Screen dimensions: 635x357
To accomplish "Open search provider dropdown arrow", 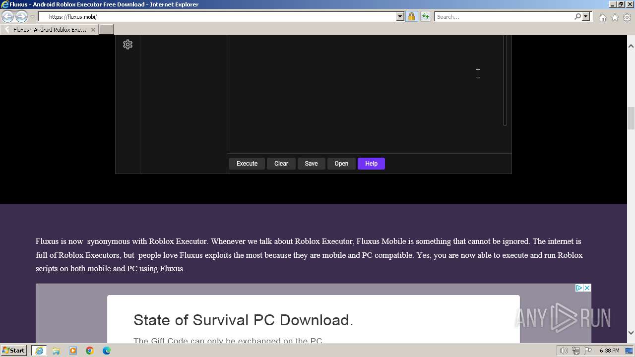I will (x=586, y=16).
